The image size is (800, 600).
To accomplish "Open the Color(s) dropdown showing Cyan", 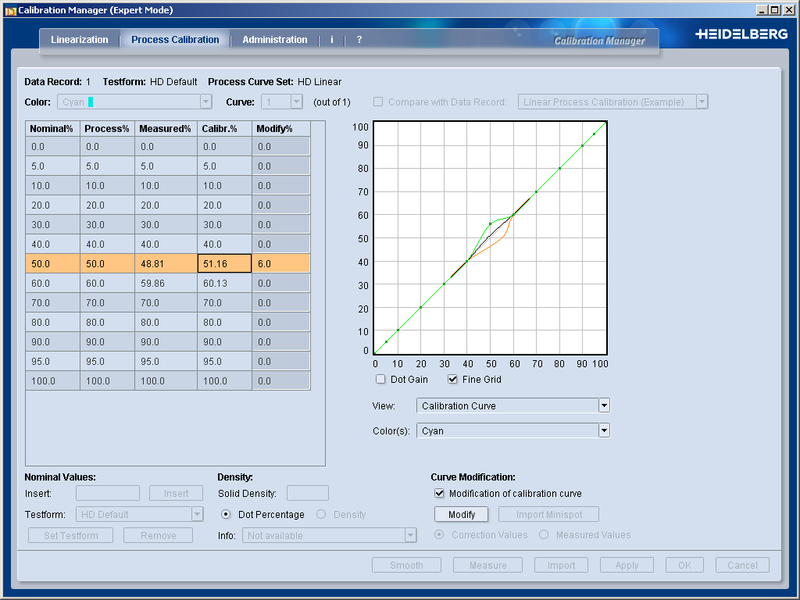I will coord(603,431).
